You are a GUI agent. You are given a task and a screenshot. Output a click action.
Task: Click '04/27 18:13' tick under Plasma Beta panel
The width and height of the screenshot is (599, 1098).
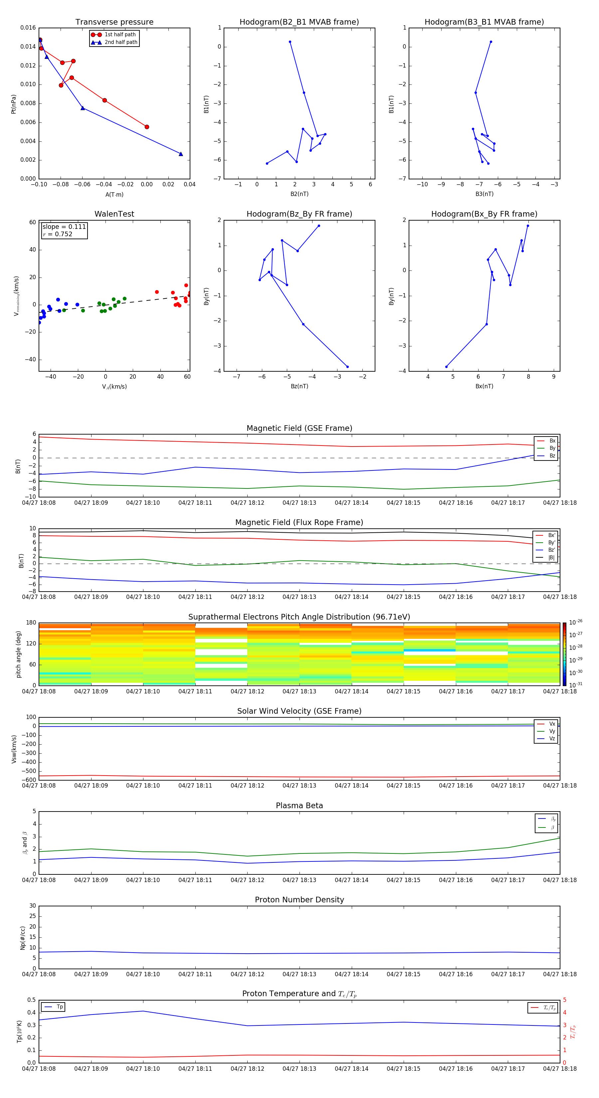[299, 880]
